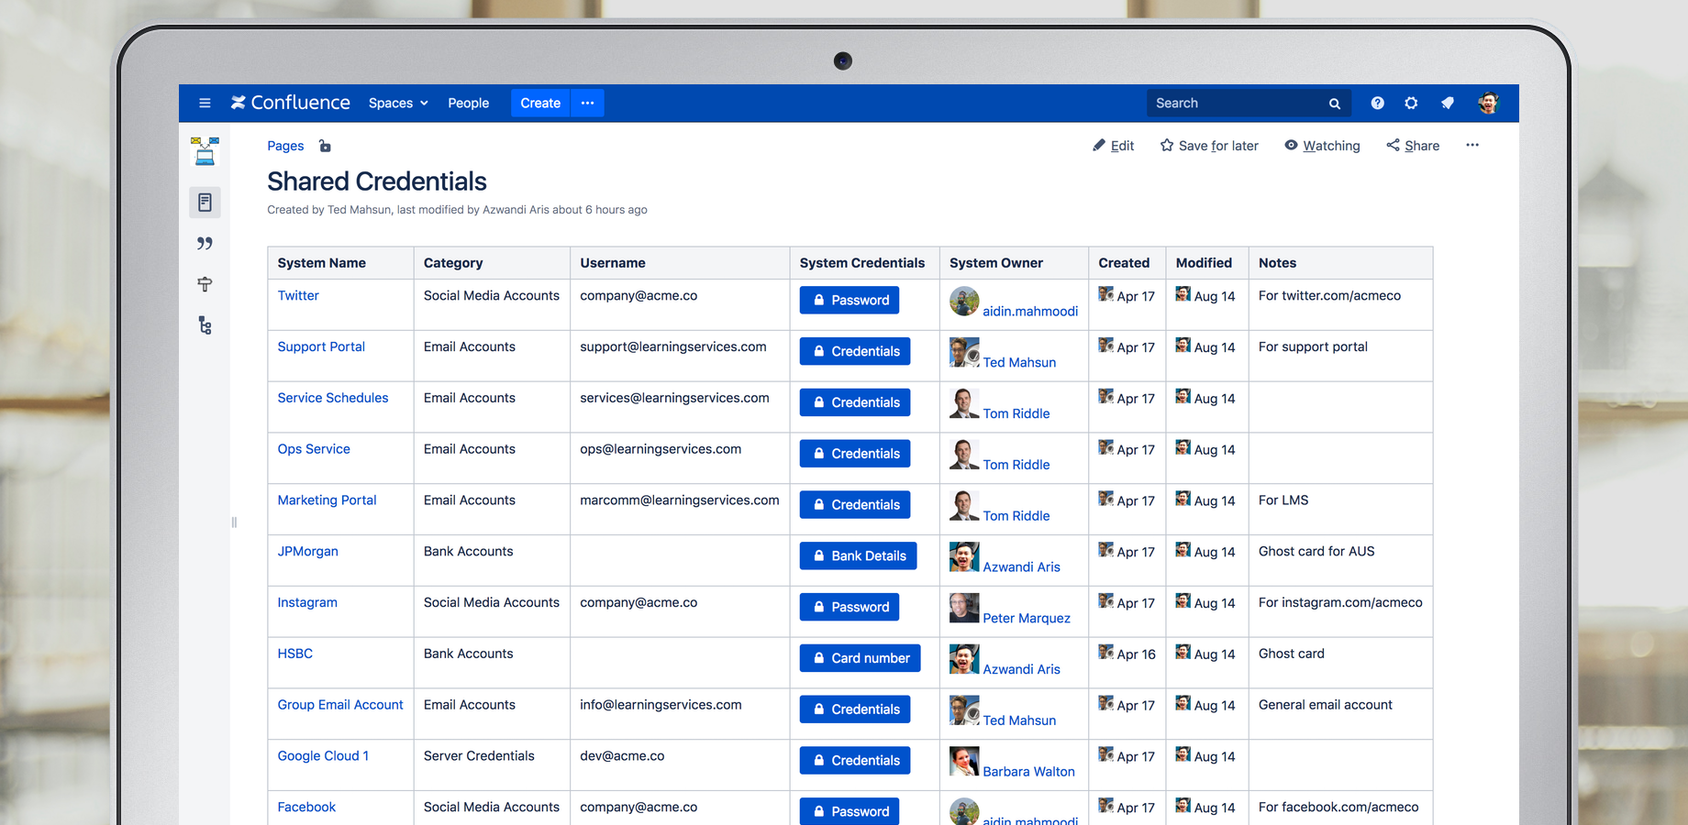Reveal the Twitter Password button
Viewport: 1688px width, 825px height.
click(850, 301)
